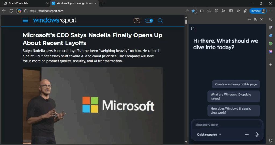Open the Satya Nadella layoffs article headline
Screen dimensions: 275x145
point(92,39)
